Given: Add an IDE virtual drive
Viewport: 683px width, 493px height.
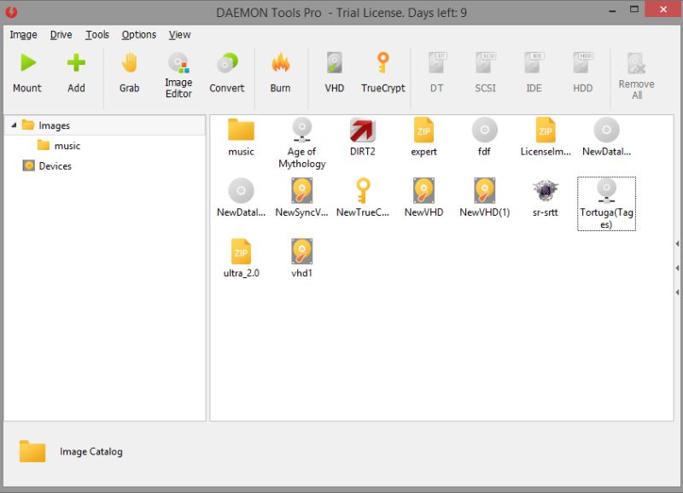Looking at the screenshot, I should coord(533,72).
